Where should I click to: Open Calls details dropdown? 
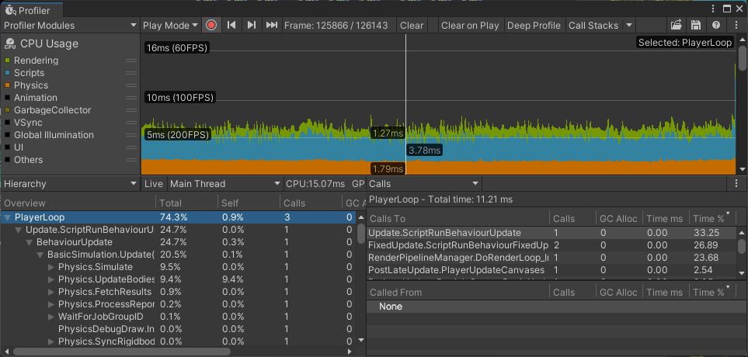pos(424,183)
